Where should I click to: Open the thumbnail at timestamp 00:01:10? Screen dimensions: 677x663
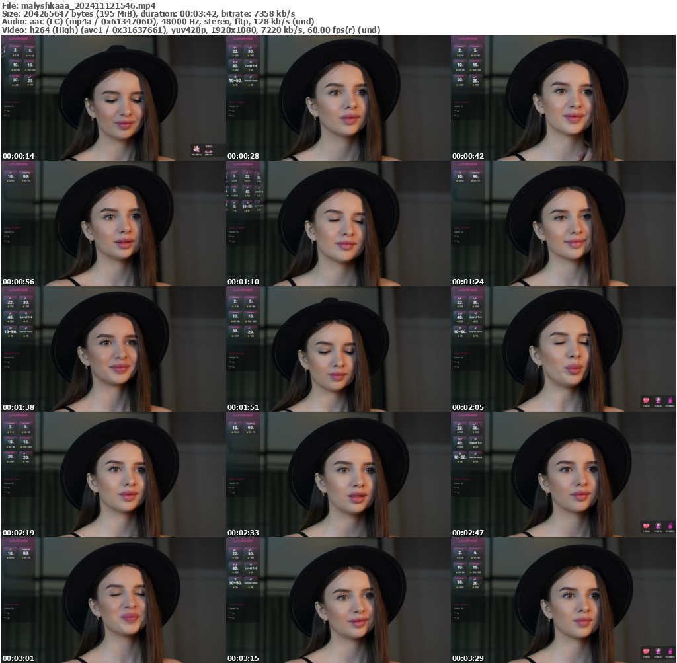coord(338,223)
